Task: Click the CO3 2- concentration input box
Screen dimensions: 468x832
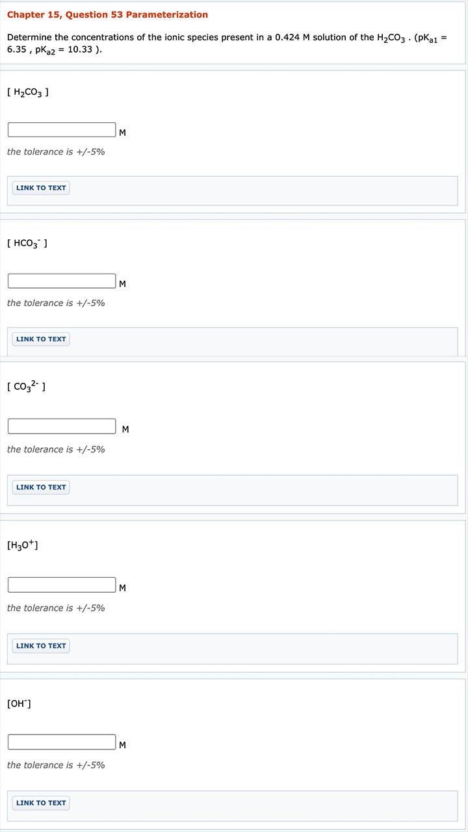Action: [x=61, y=426]
